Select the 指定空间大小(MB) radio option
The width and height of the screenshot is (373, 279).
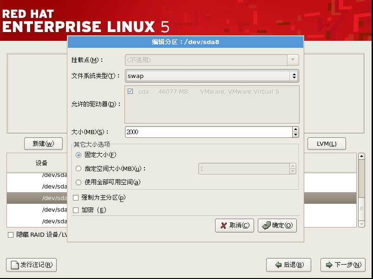point(78,169)
